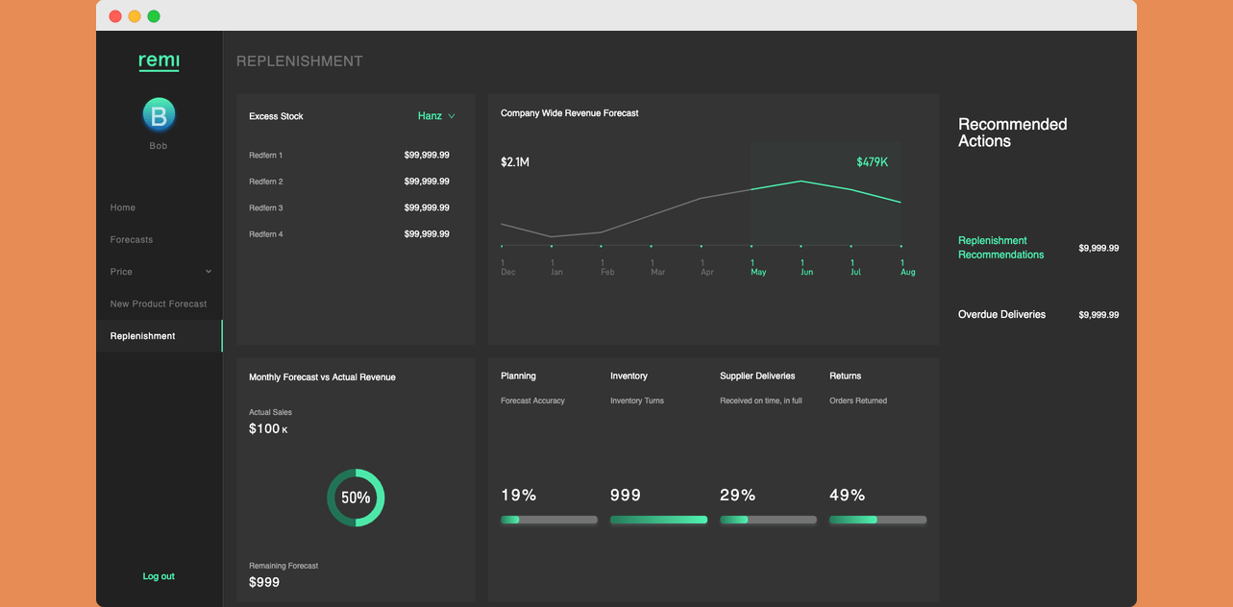Viewport: 1233px width, 607px height.
Task: Click the 49% returns value
Action: [848, 496]
